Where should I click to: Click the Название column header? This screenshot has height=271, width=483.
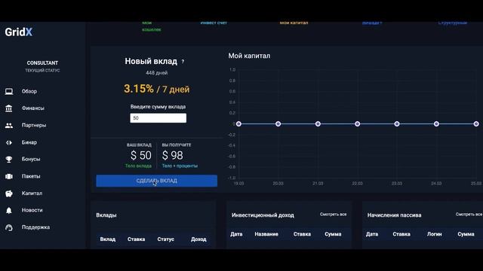pos(266,234)
